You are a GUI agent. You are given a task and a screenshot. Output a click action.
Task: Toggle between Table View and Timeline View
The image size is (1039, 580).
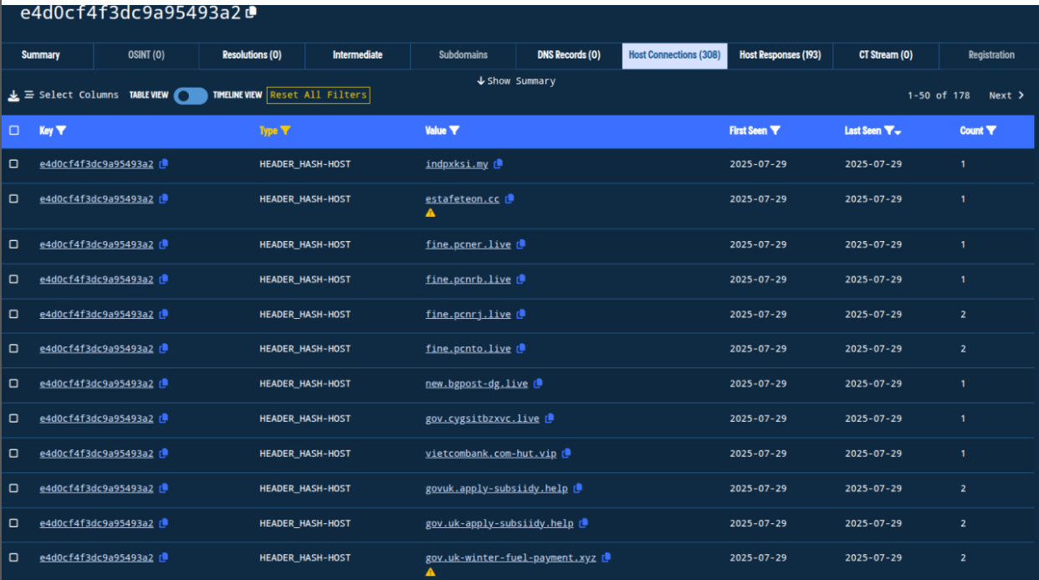[191, 95]
